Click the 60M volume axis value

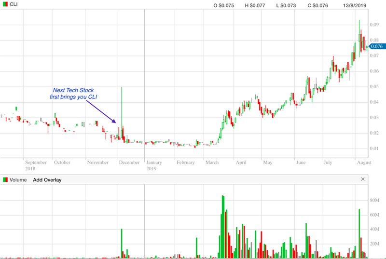tap(374, 215)
